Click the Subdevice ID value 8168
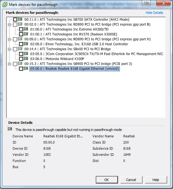Image resolution: width=173 pixels, height=189 pixels. point(127,148)
